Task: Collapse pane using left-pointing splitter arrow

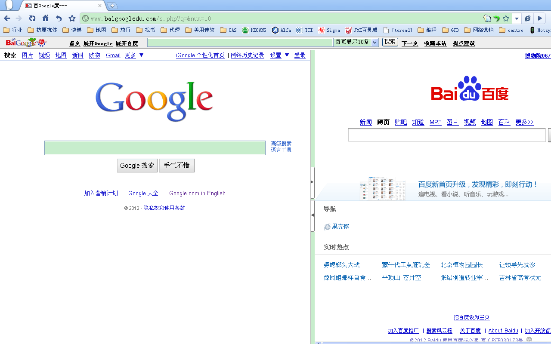Action: click(x=312, y=215)
